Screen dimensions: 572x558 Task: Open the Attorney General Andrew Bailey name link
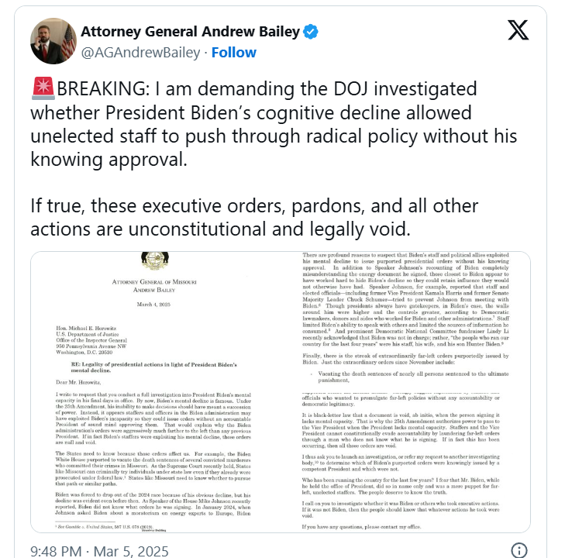click(x=191, y=32)
